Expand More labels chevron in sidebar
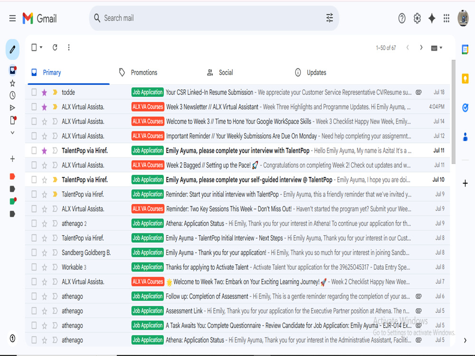Screen dimensions: 475x356 (12, 132)
